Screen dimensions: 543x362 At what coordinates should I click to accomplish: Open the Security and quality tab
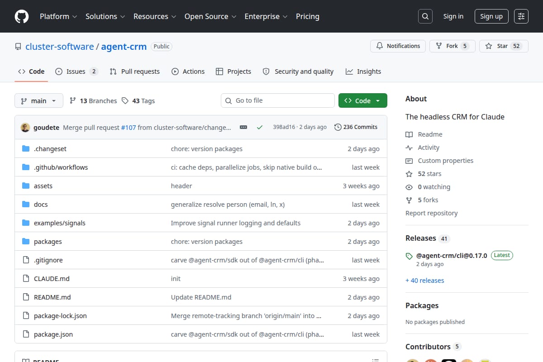coord(298,71)
